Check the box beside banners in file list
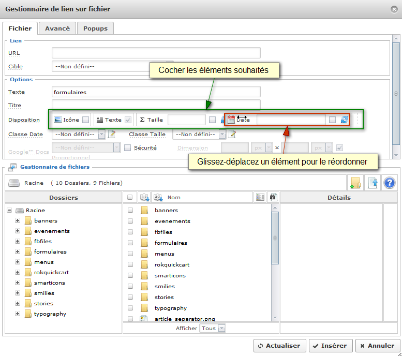This screenshot has height=356, width=402. point(130,211)
